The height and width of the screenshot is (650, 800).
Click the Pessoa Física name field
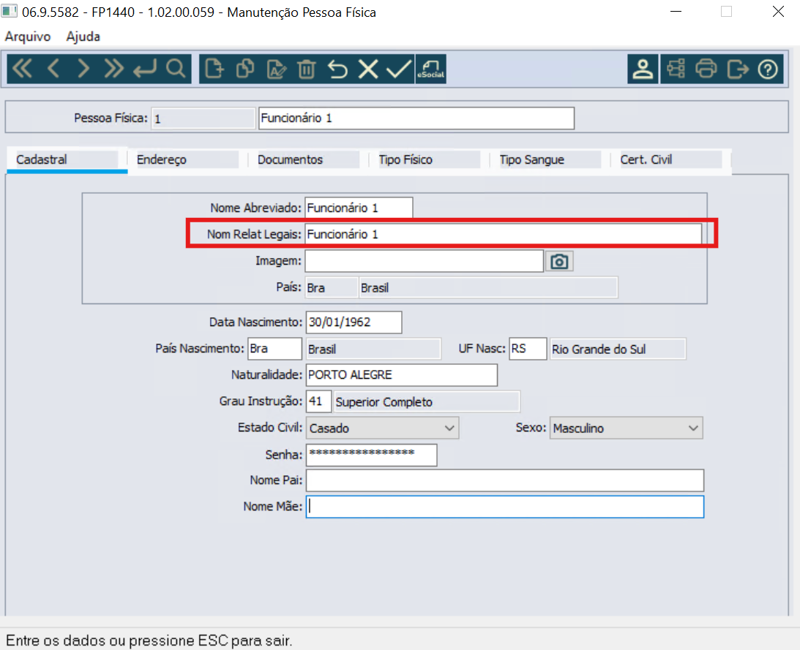[x=416, y=118]
